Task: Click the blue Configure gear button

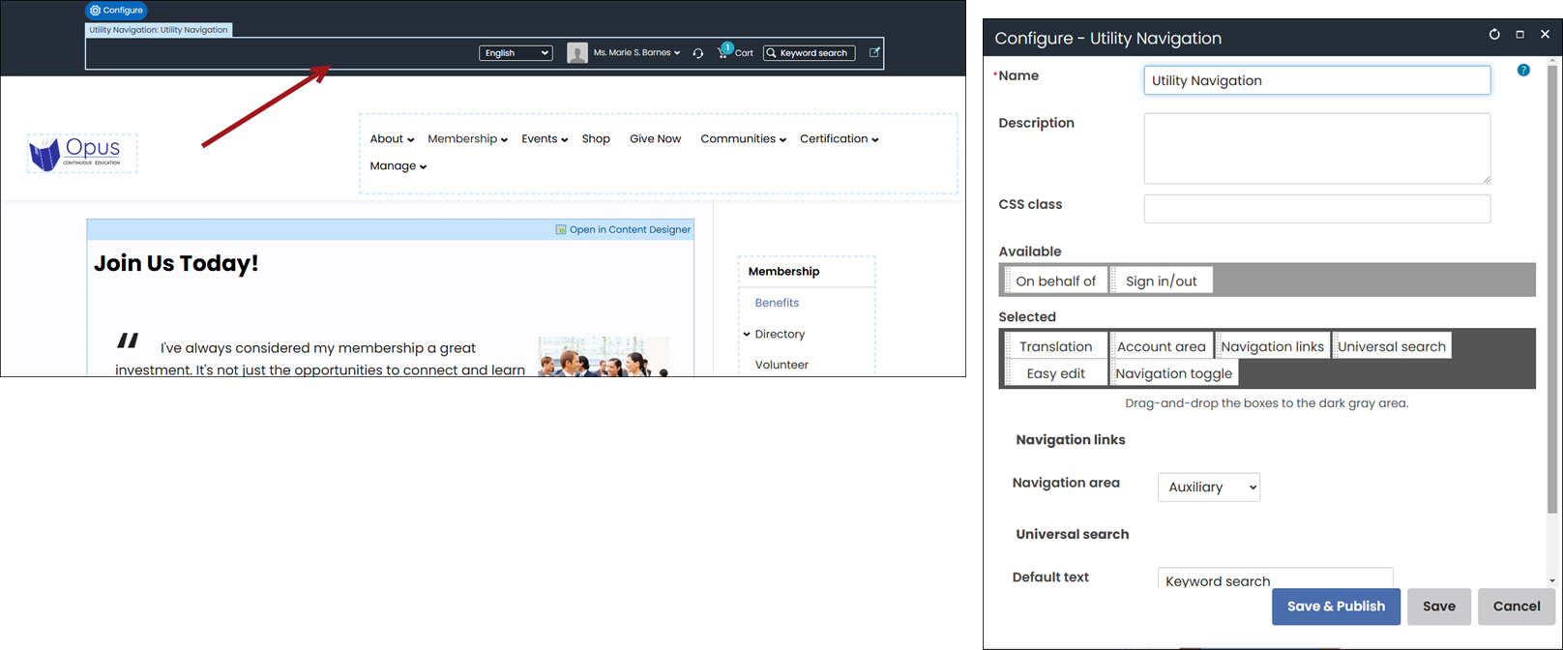Action: pyautogui.click(x=116, y=11)
